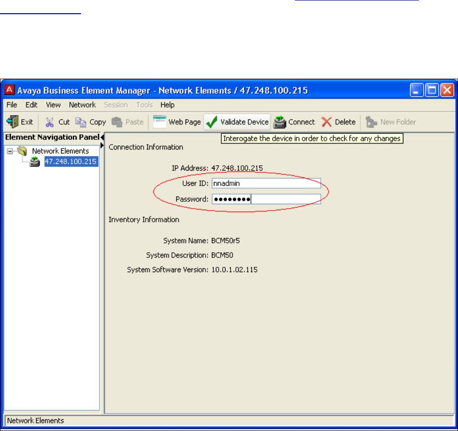Click the System Software Version label

pyautogui.click(x=167, y=270)
